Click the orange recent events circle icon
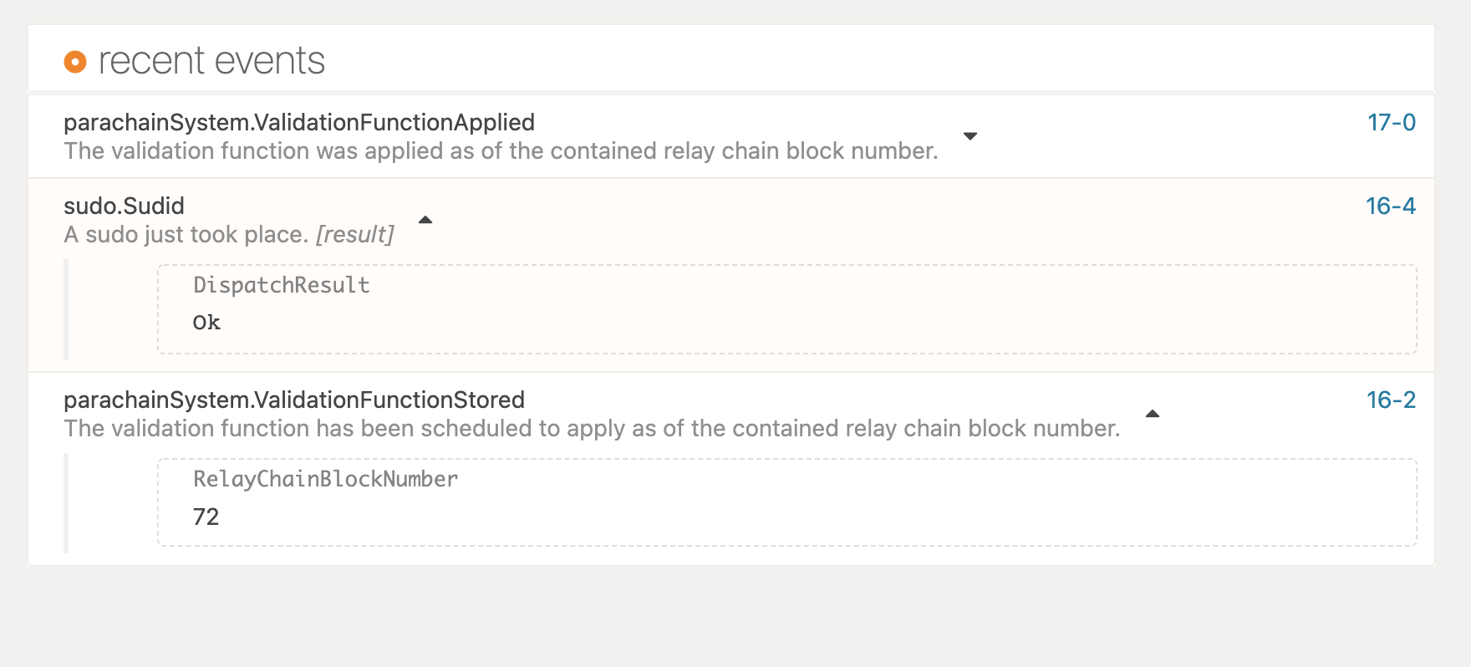Screen dimensions: 1471x667 [75, 62]
